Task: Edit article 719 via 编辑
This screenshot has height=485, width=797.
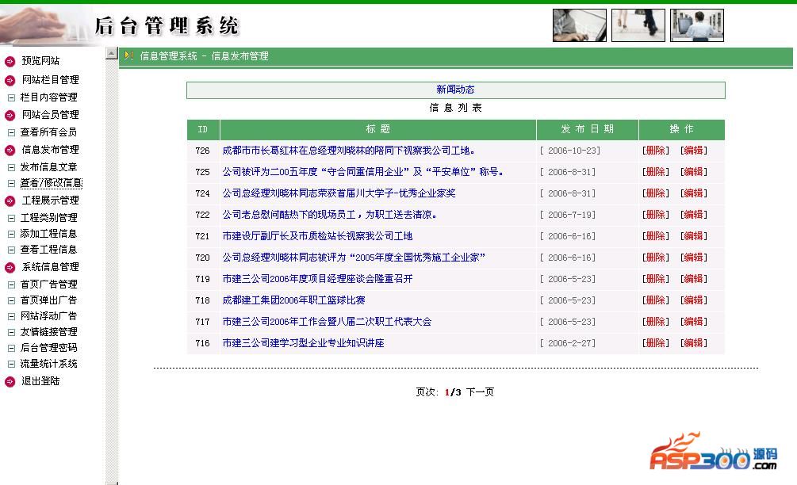Action: click(x=694, y=278)
